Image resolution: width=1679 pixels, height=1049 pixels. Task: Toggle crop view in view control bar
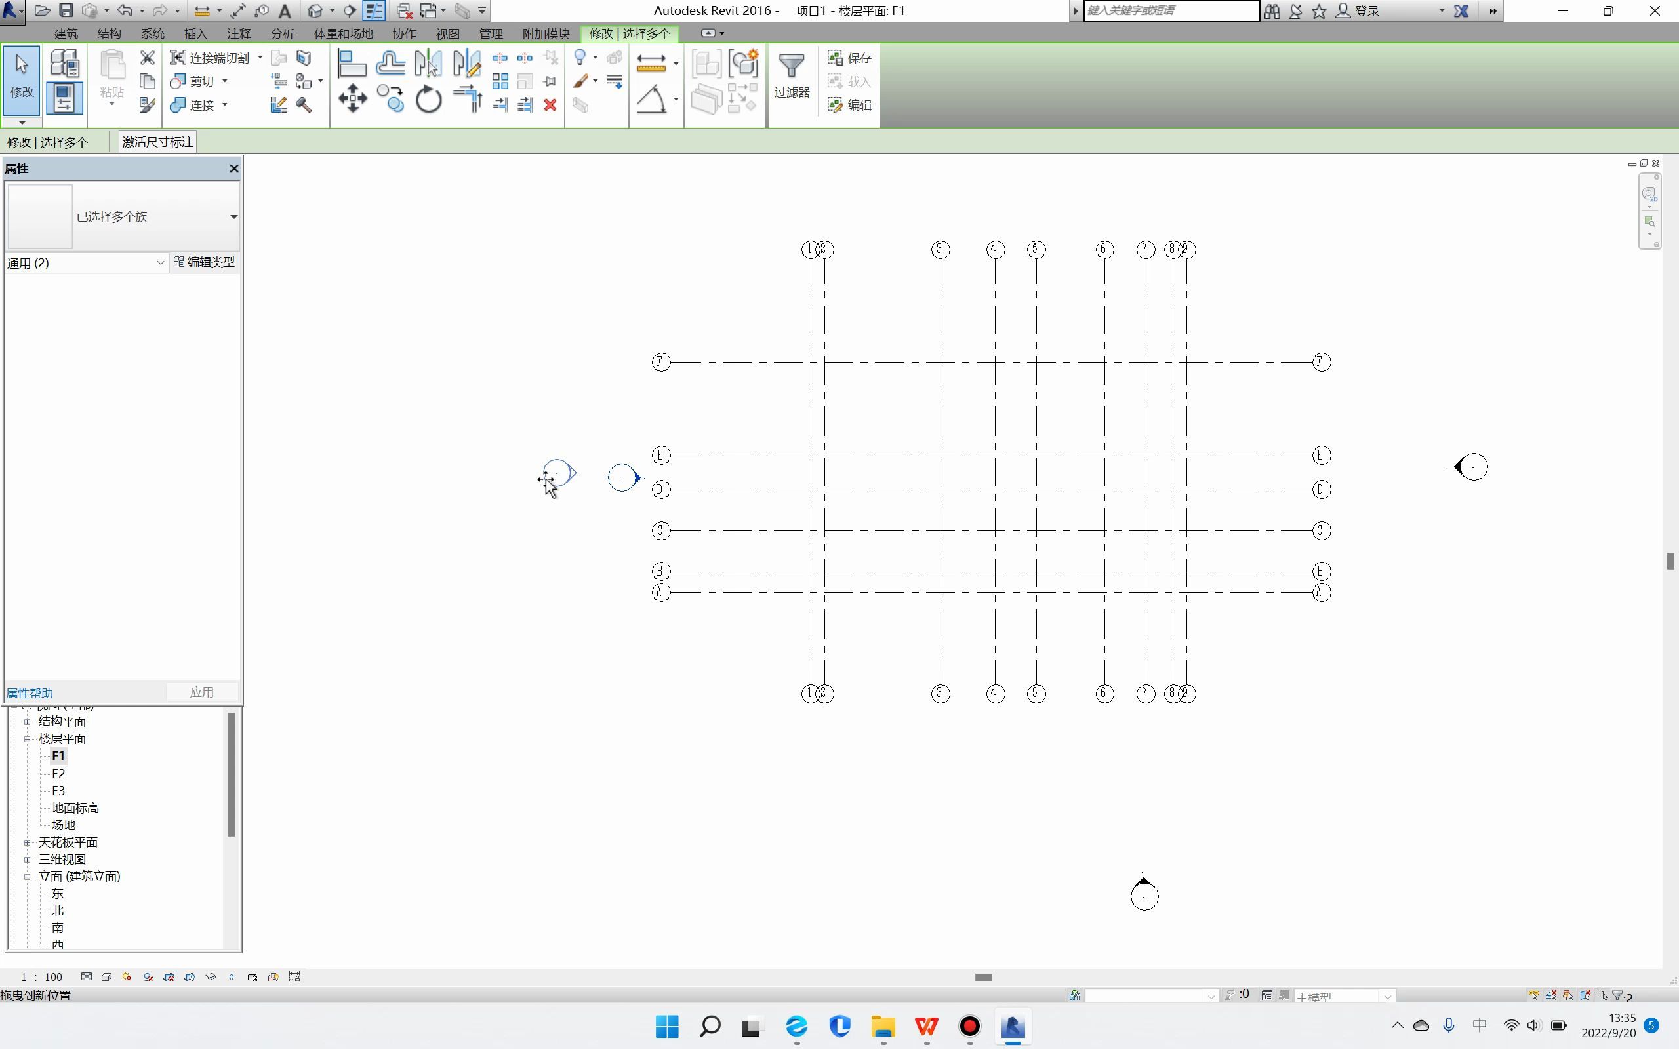(169, 977)
